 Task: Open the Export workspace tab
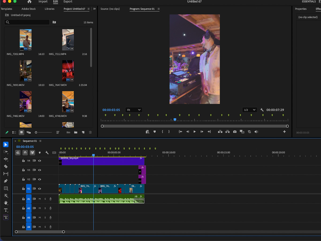click(68, 2)
